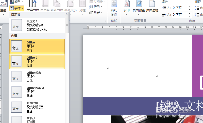Image resolution: width=203 pixels, height=123 pixels.
Task: Select the 暗香扑面 font theme
Action: pos(37,107)
